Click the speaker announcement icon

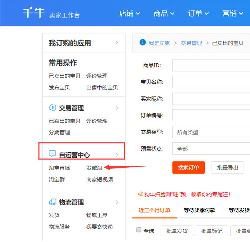pyautogui.click(x=140, y=194)
